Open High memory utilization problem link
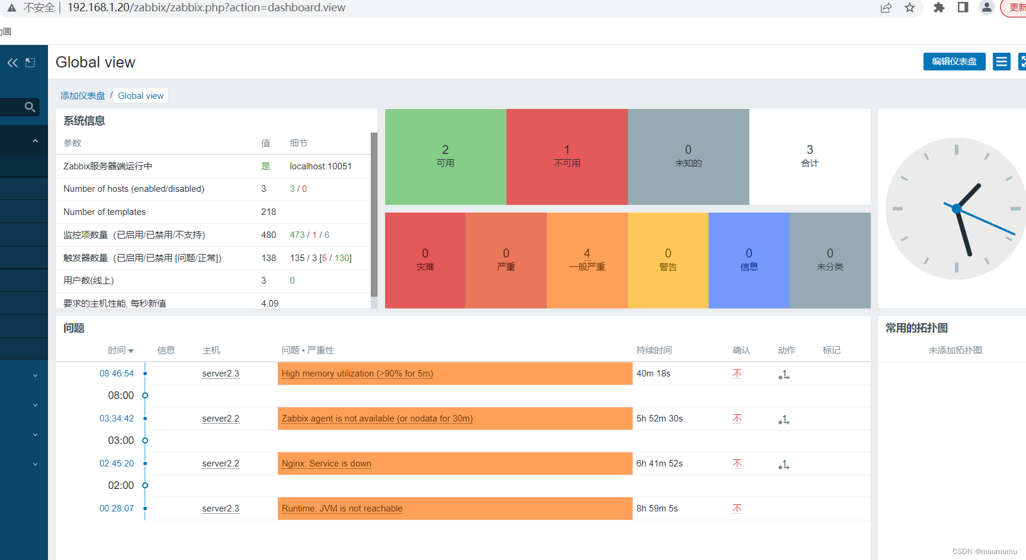The image size is (1026, 560). point(357,374)
